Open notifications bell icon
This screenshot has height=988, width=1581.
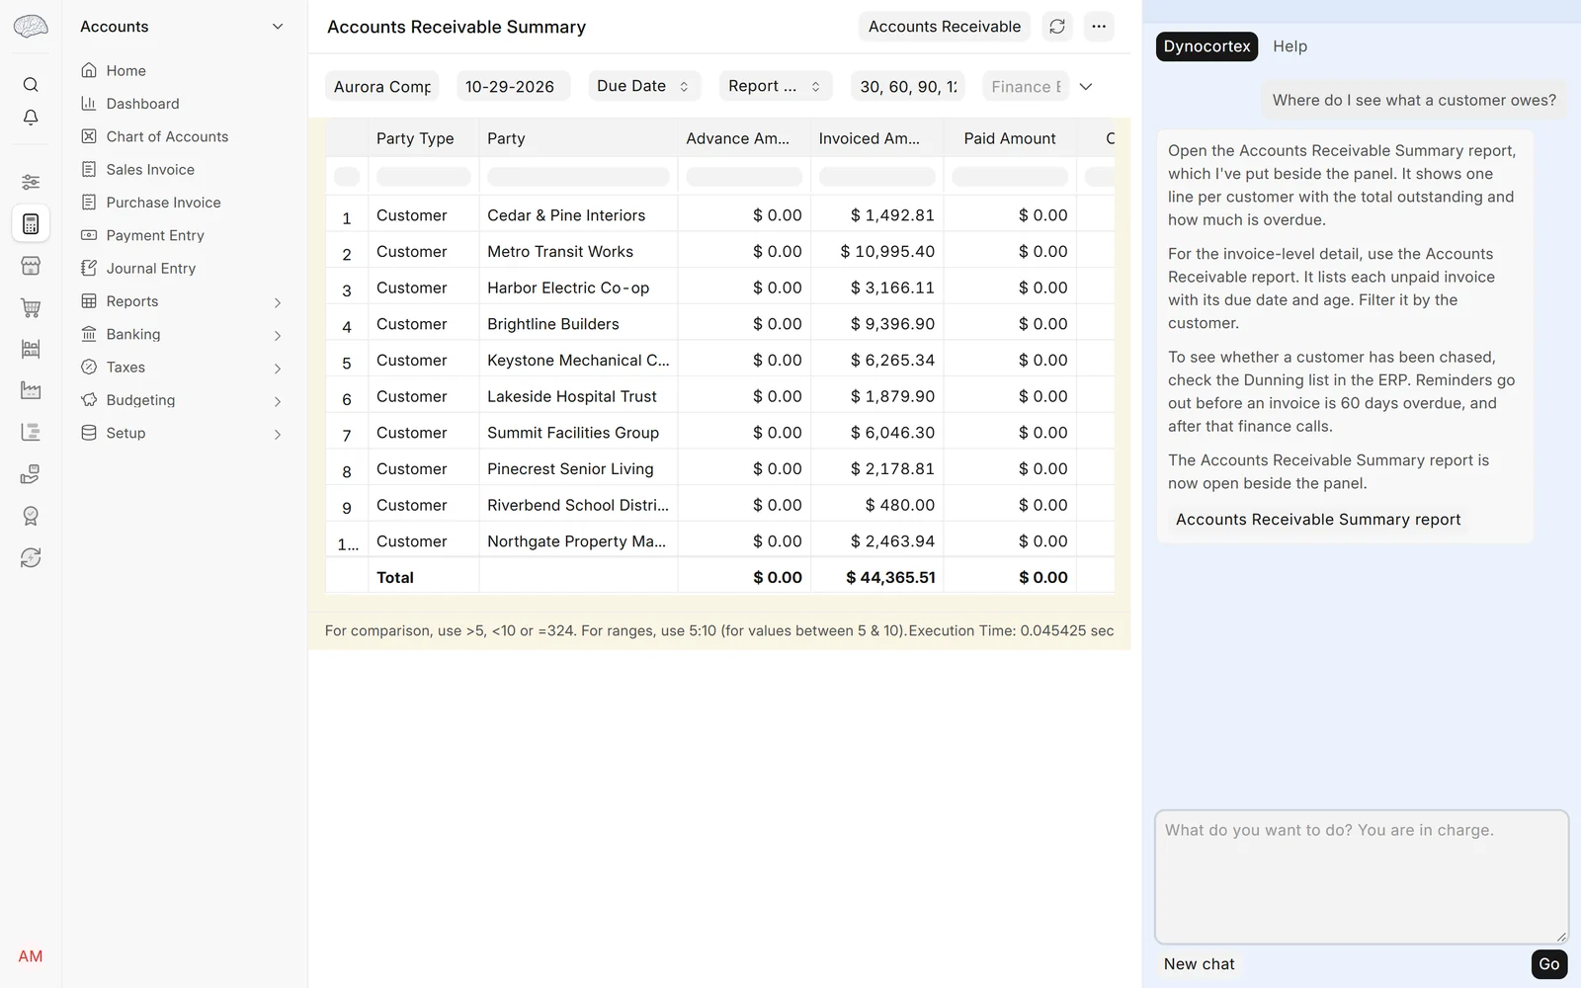(31, 118)
